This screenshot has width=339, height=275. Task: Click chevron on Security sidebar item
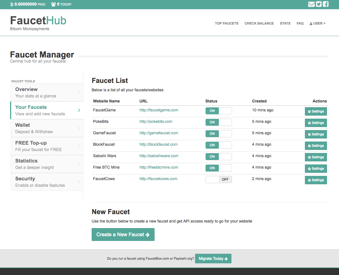click(79, 182)
